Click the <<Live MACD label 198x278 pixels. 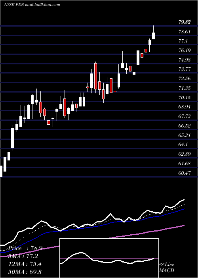(167, 267)
